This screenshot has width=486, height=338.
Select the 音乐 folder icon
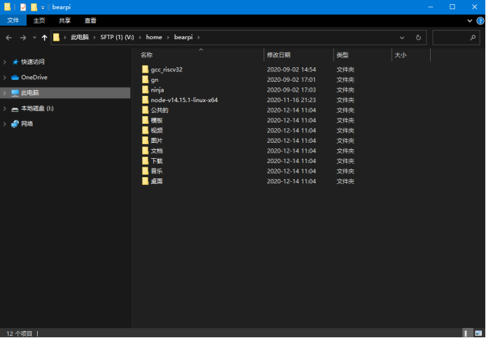click(x=145, y=171)
